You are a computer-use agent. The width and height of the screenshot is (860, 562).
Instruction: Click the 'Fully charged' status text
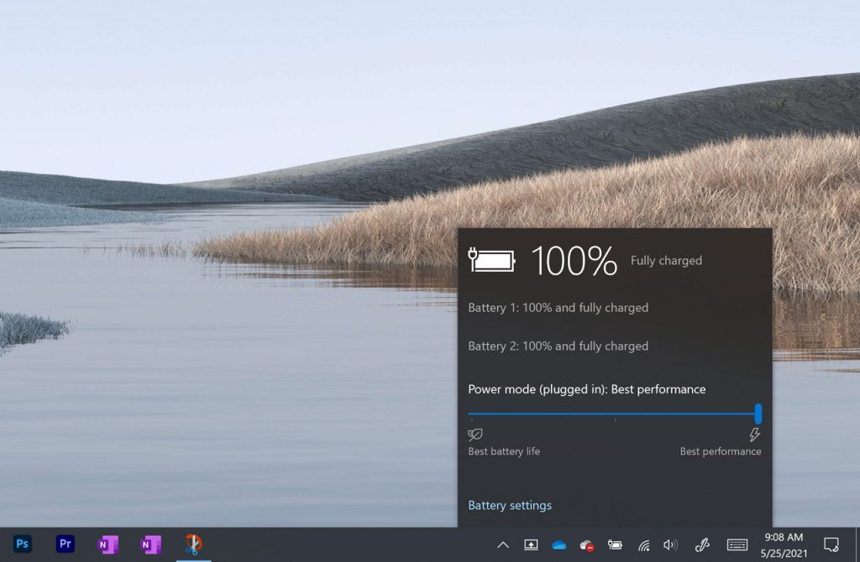pyautogui.click(x=666, y=261)
